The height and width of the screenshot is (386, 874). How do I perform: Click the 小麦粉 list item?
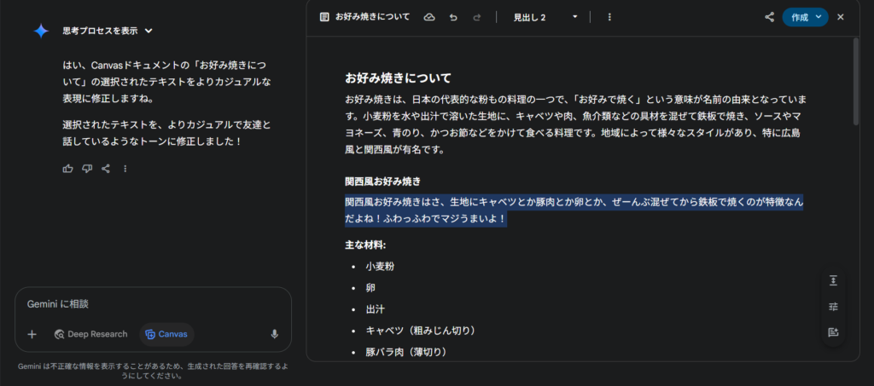point(380,267)
